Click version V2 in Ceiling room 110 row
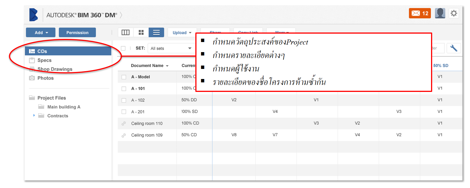470x188 pixels. coord(357,123)
